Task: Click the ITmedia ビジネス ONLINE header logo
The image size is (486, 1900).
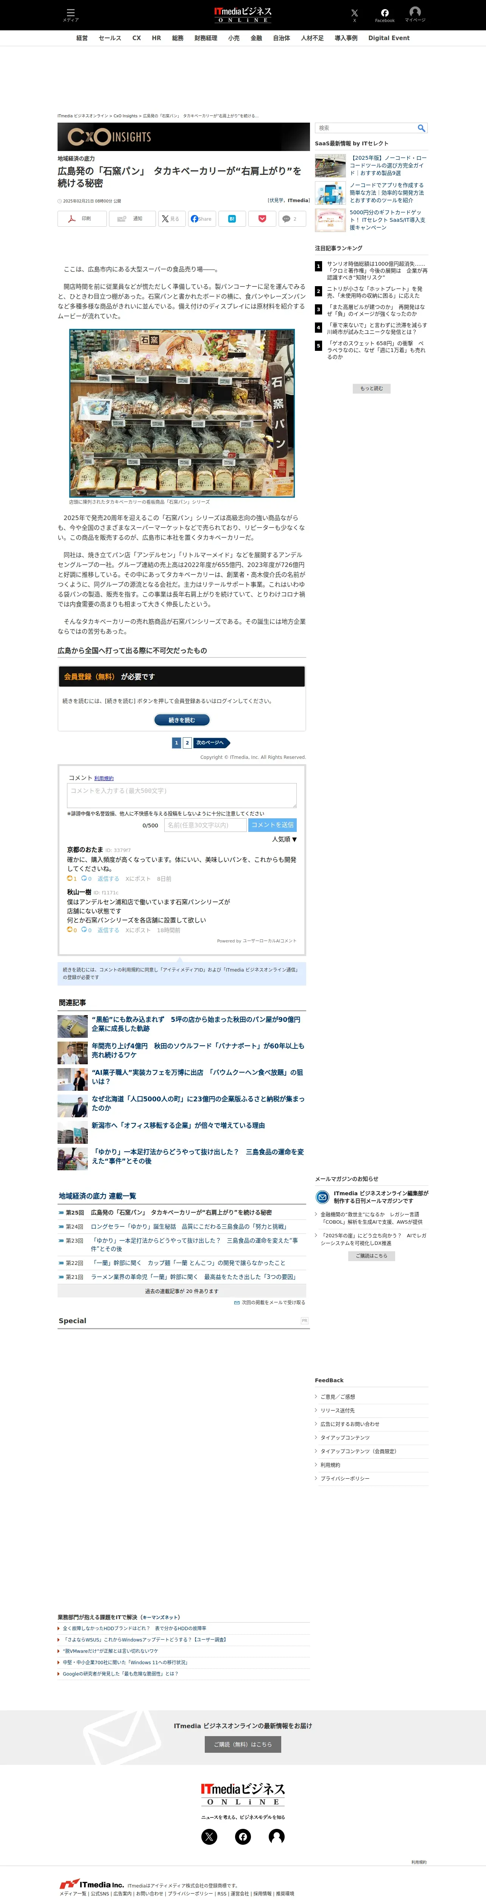Action: pos(243,15)
